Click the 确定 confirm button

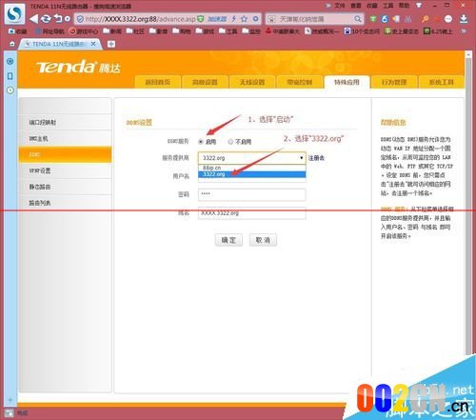(x=228, y=240)
